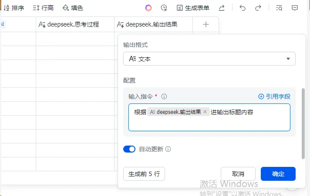Click the first cell under deepseek.思考过程
The image size is (310, 196).
75,39
